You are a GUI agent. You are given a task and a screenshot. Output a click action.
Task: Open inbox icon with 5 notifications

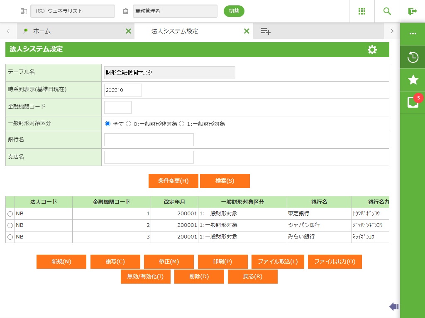click(413, 102)
